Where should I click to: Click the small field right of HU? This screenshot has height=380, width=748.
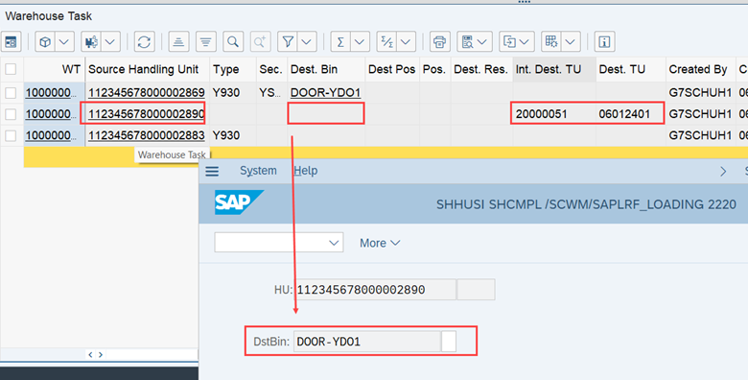[x=476, y=290]
